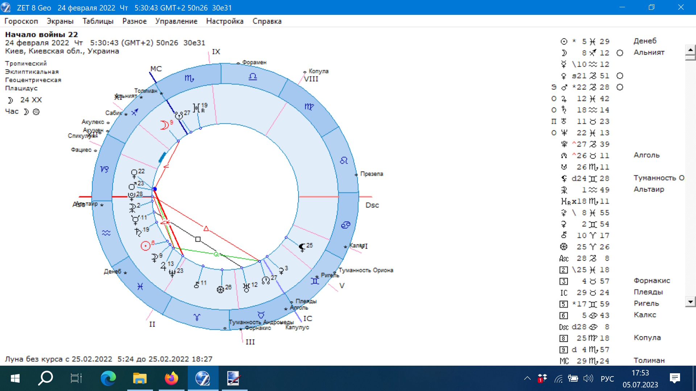696x391 pixels.
Task: Open Firefox from the taskbar
Action: pos(171,379)
